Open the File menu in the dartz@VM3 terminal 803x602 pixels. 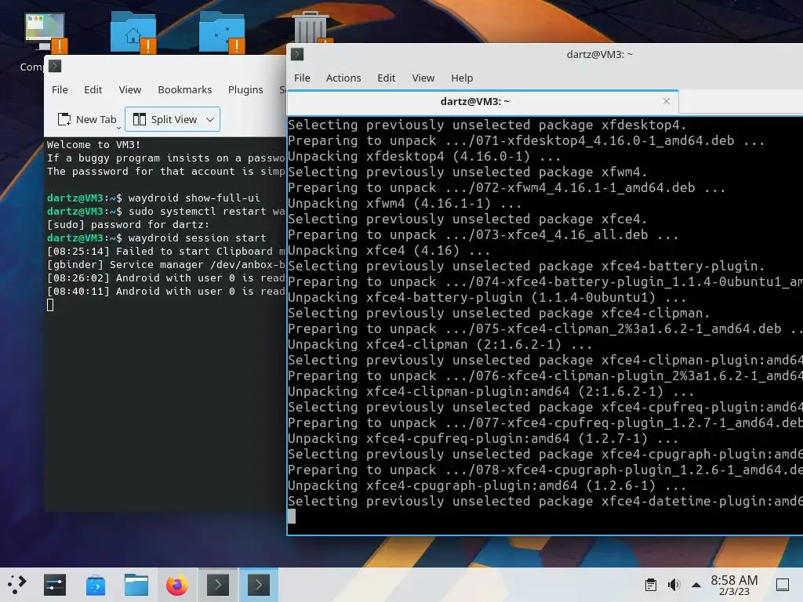pyautogui.click(x=302, y=78)
